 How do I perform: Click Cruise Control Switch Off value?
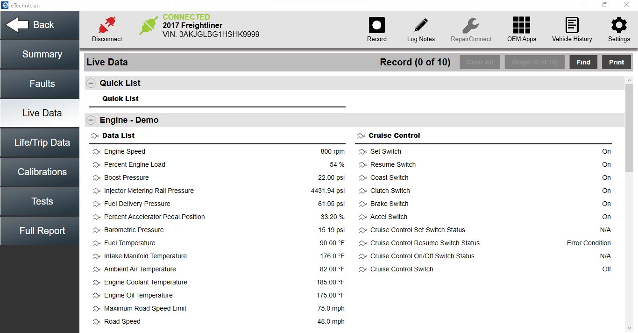click(x=607, y=269)
